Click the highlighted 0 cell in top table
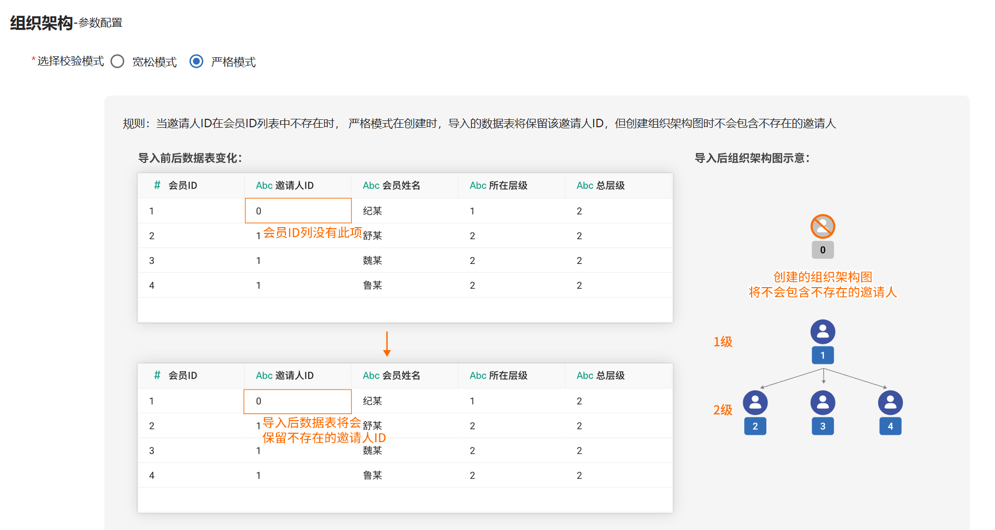 tap(298, 211)
